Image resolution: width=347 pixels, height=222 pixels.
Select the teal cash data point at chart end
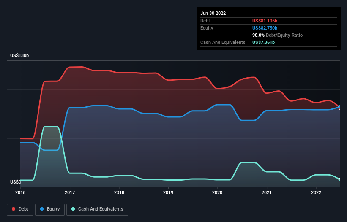[339, 180]
